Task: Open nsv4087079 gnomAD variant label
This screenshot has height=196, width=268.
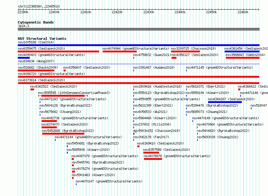Action: click(x=105, y=156)
